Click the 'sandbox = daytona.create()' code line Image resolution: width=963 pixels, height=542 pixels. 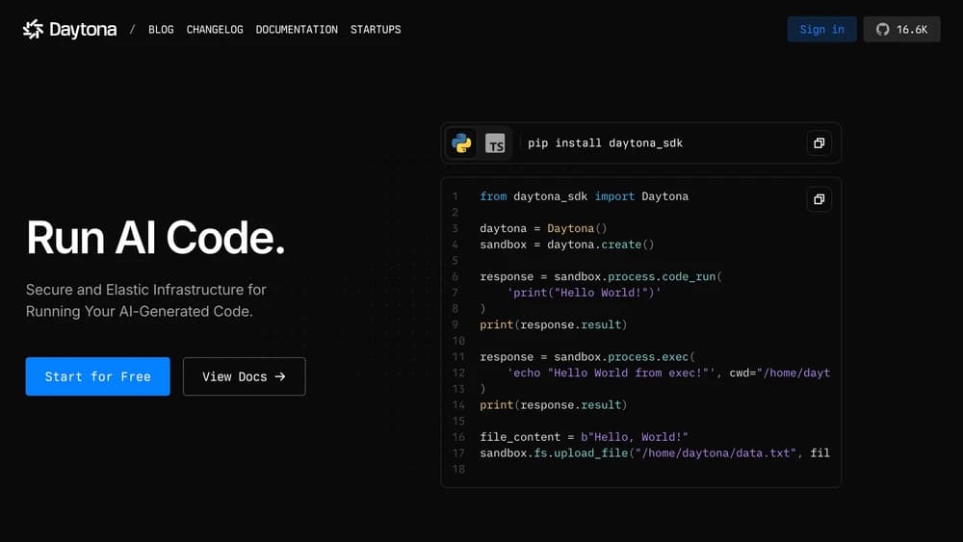pyautogui.click(x=567, y=245)
